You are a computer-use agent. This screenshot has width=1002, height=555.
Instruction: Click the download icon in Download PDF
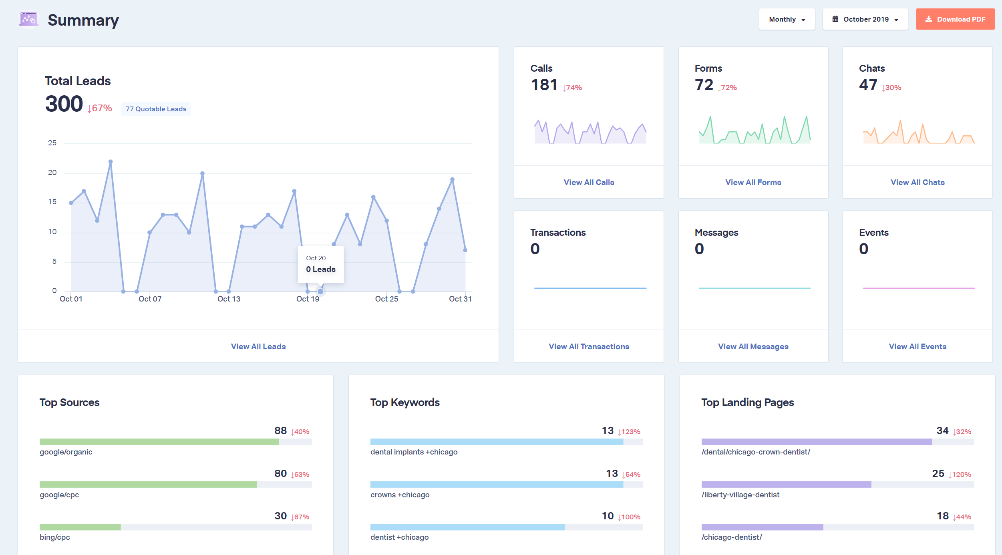click(x=929, y=19)
